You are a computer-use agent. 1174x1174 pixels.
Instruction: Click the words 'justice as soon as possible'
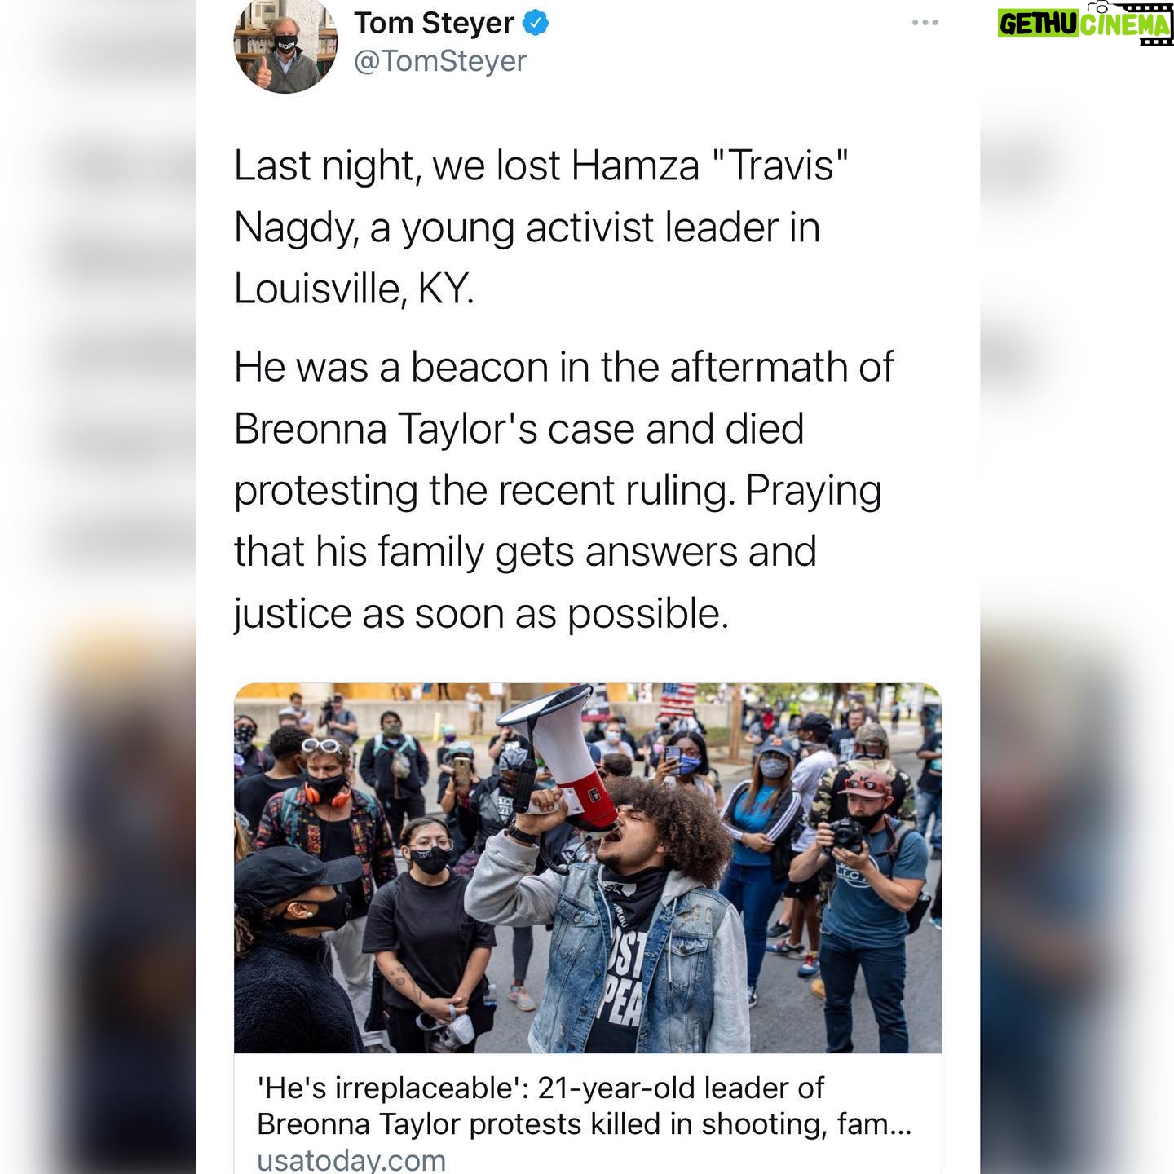481,614
